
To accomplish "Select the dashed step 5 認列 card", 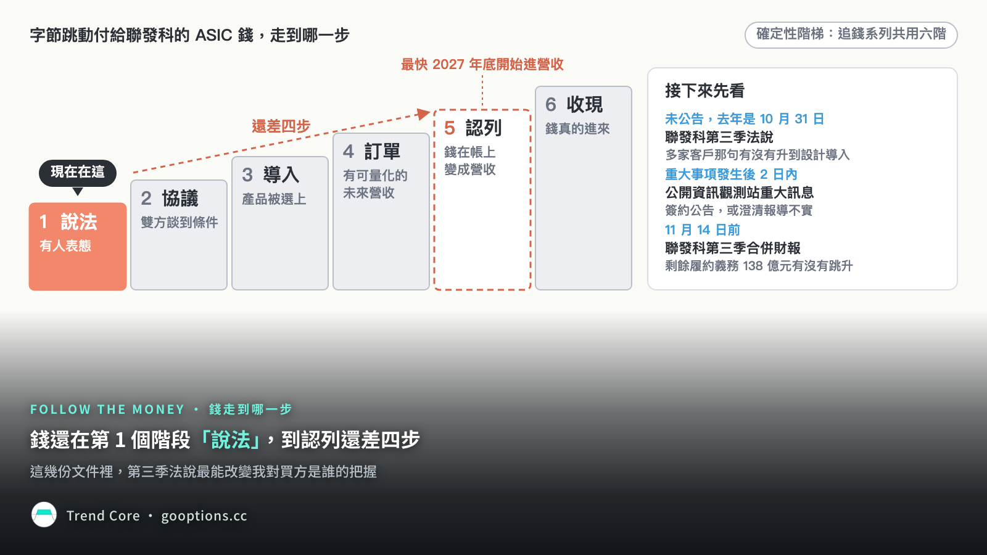I will [x=482, y=200].
